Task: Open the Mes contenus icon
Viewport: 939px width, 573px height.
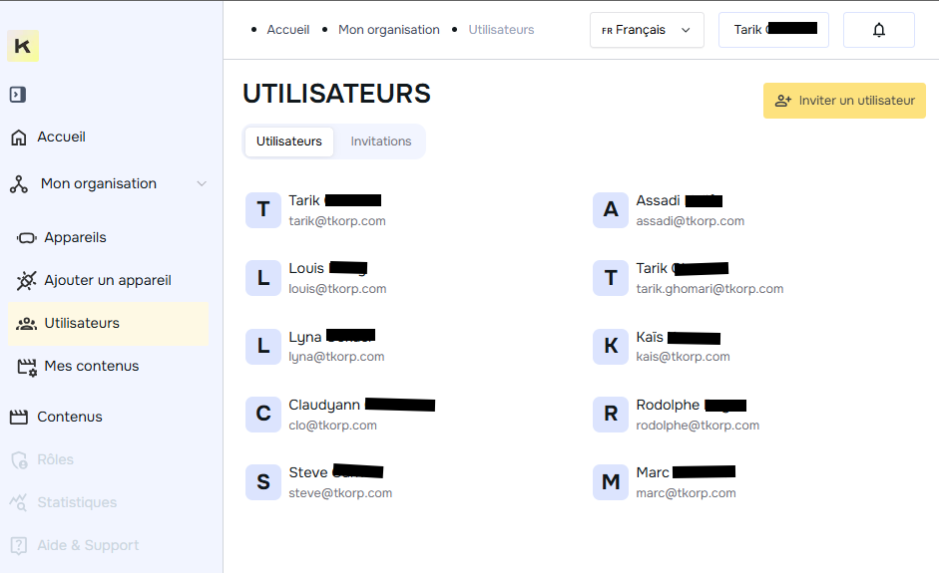Action: [x=27, y=367]
